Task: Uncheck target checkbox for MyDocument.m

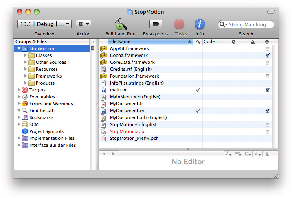Action: coord(268,111)
